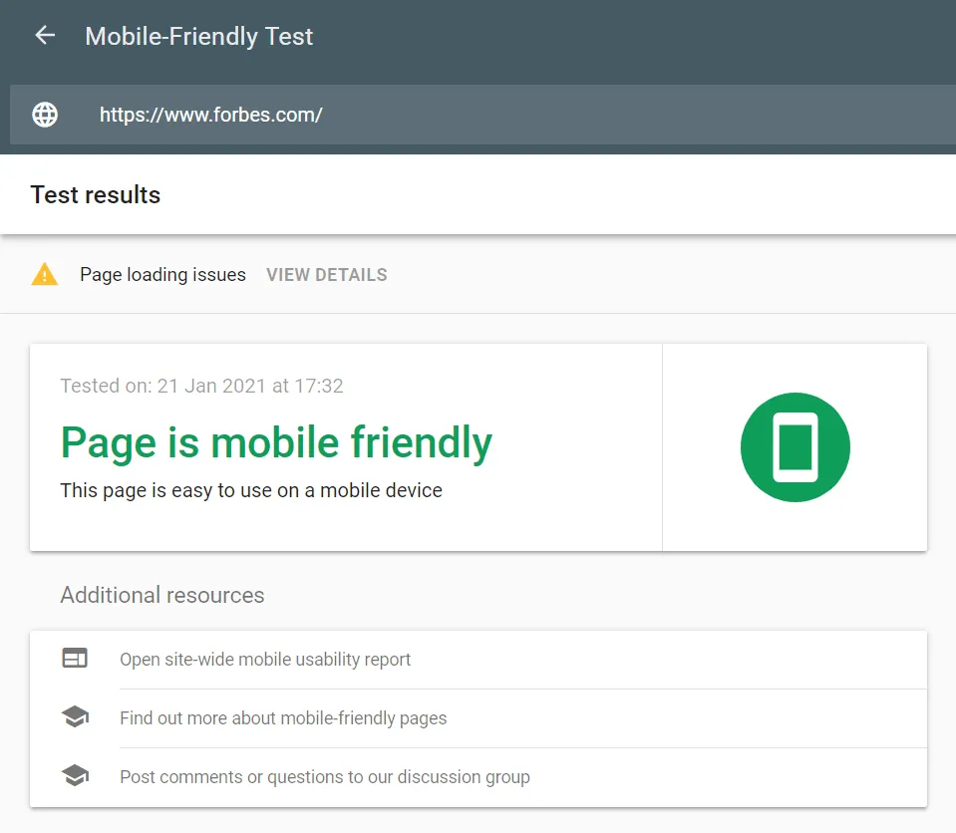Click the graduation cap icon beside 'Post comments'
The height and width of the screenshot is (833, 956).
pyautogui.click(x=75, y=776)
